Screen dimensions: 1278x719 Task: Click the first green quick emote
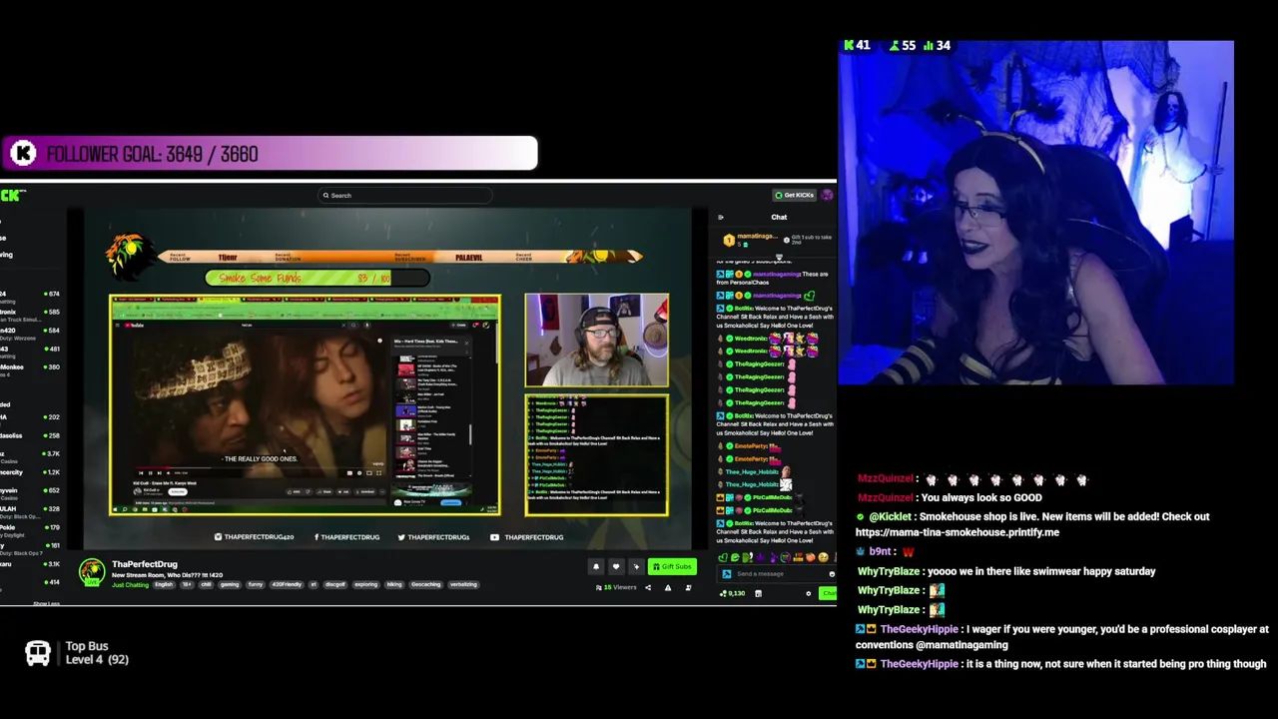[x=723, y=558]
